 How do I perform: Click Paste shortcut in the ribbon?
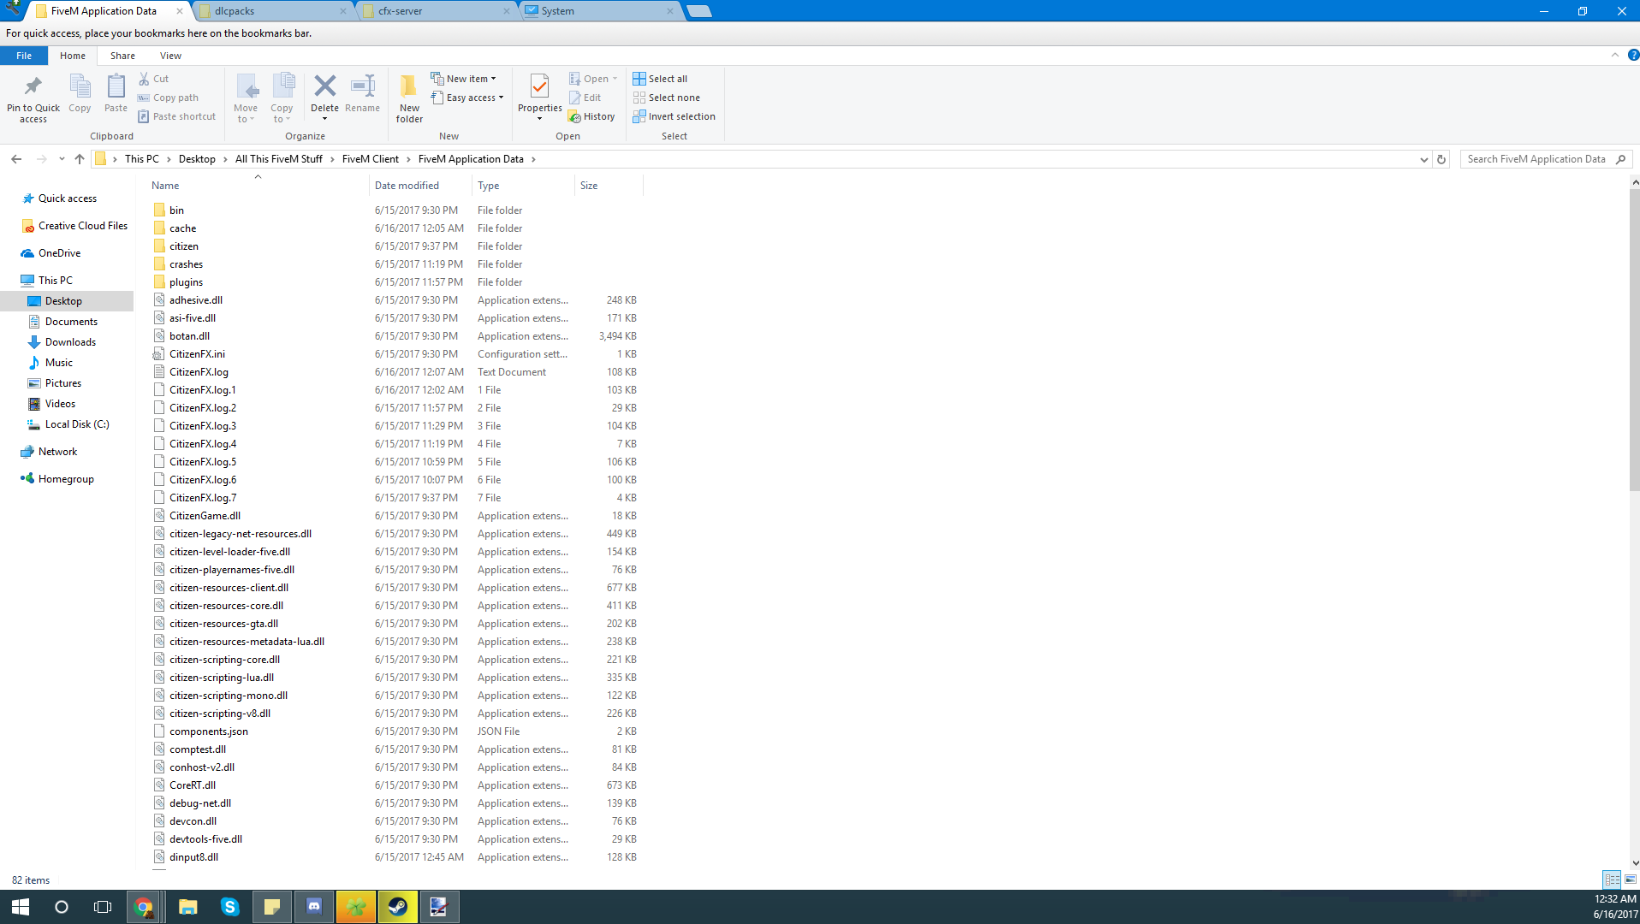pyautogui.click(x=177, y=116)
